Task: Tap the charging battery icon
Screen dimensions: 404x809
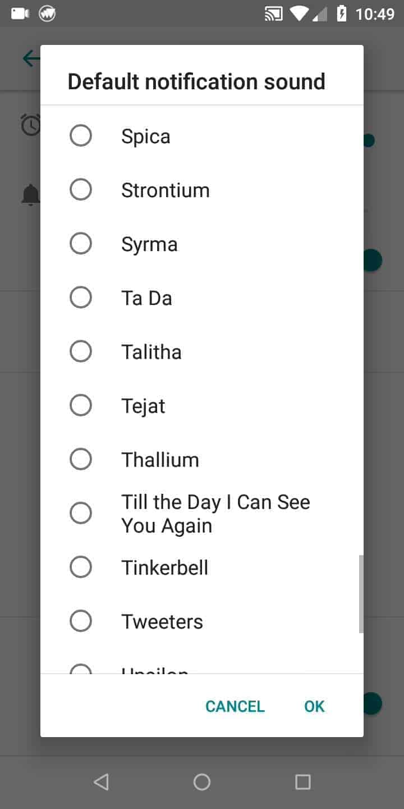Action: coord(343,13)
